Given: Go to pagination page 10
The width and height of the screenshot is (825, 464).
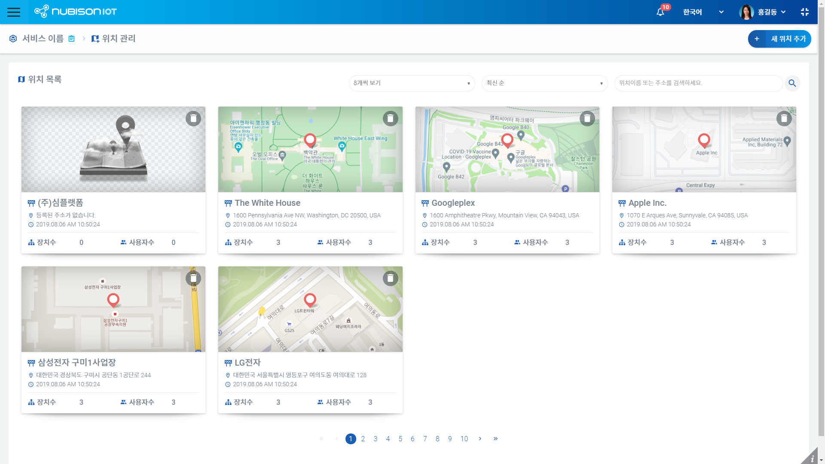Looking at the screenshot, I should click(464, 439).
